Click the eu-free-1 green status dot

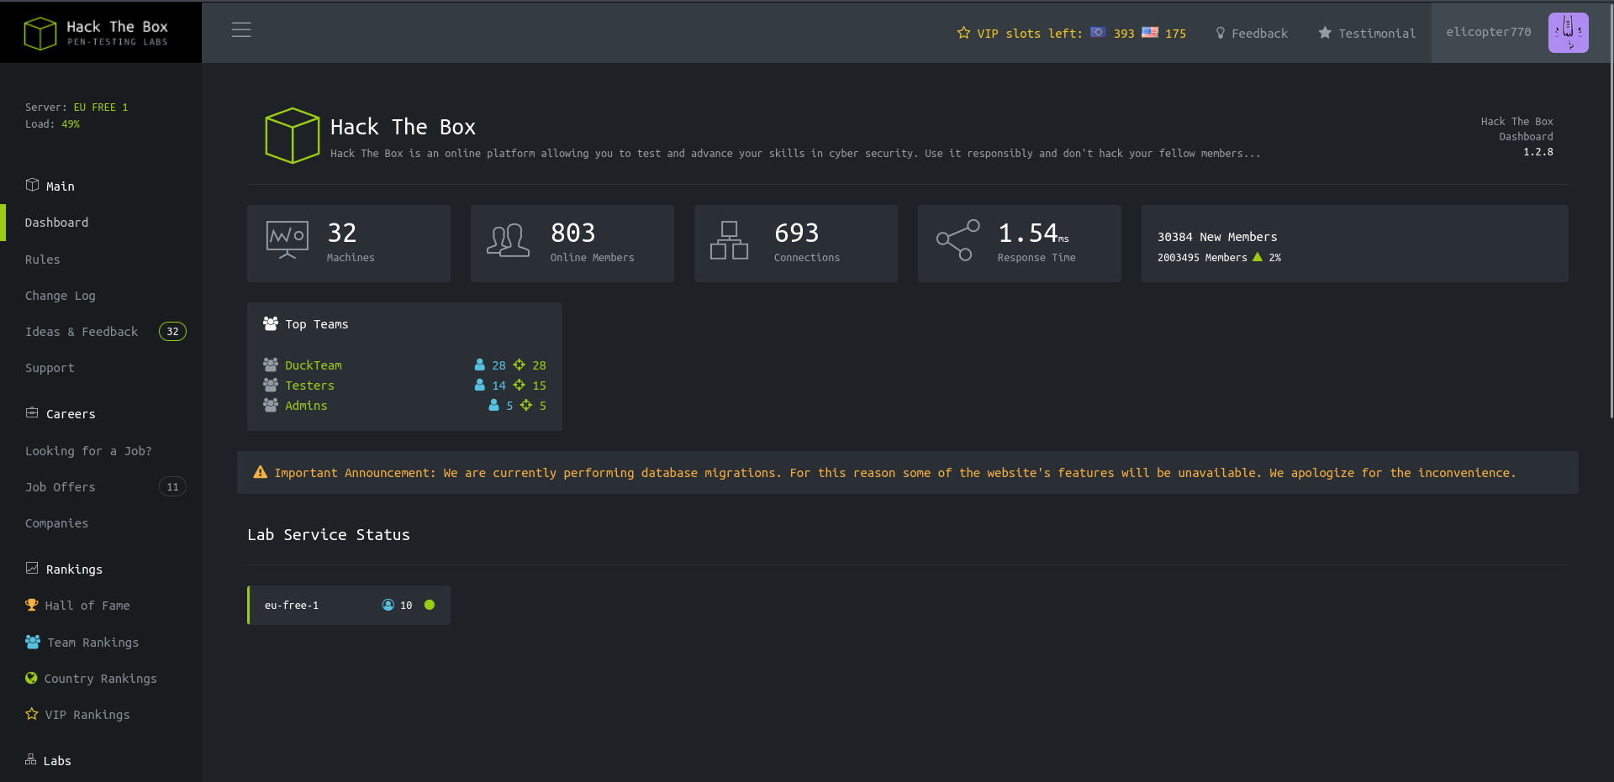(430, 605)
